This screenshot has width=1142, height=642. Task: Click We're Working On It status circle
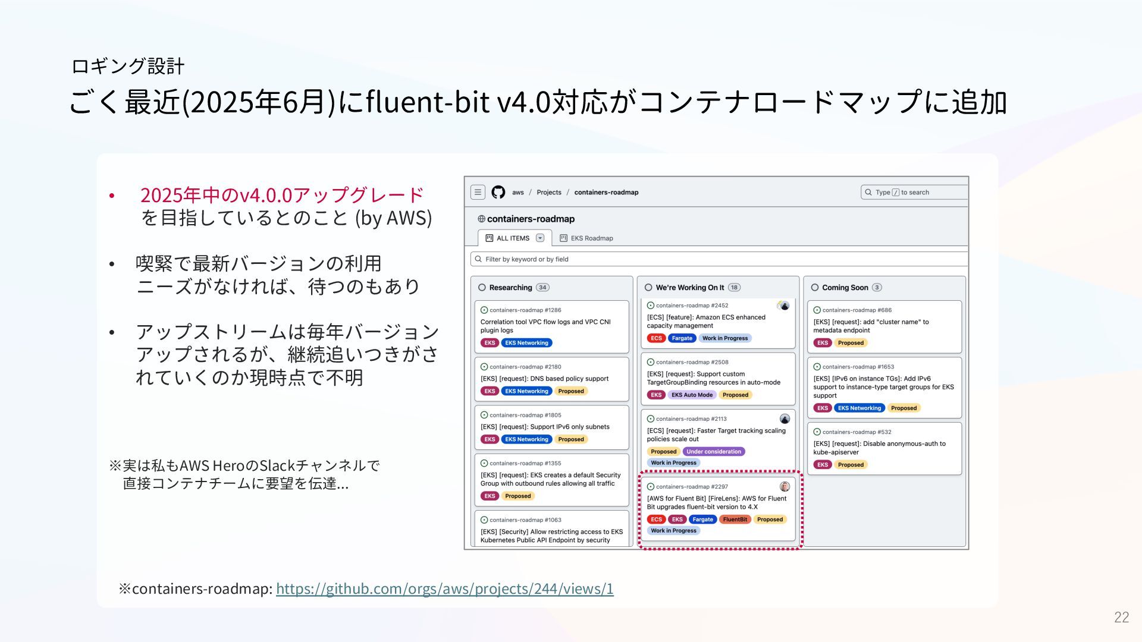coord(648,287)
